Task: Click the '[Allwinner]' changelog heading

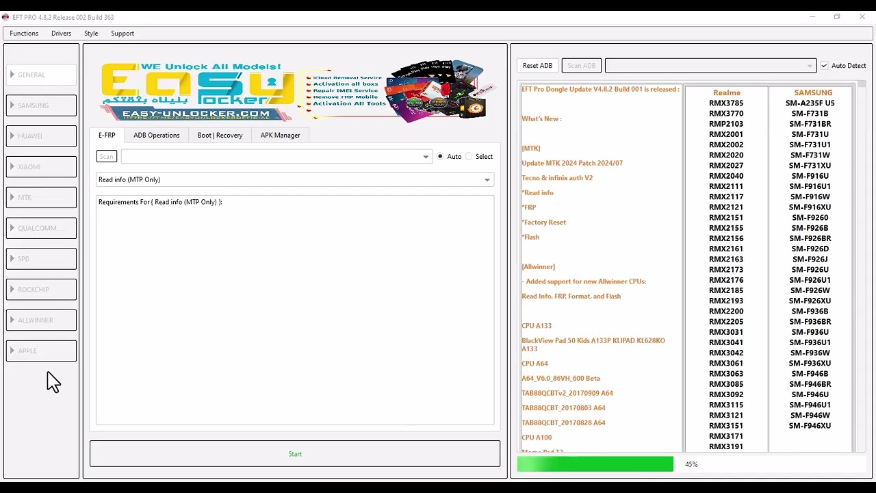Action: tap(538, 267)
